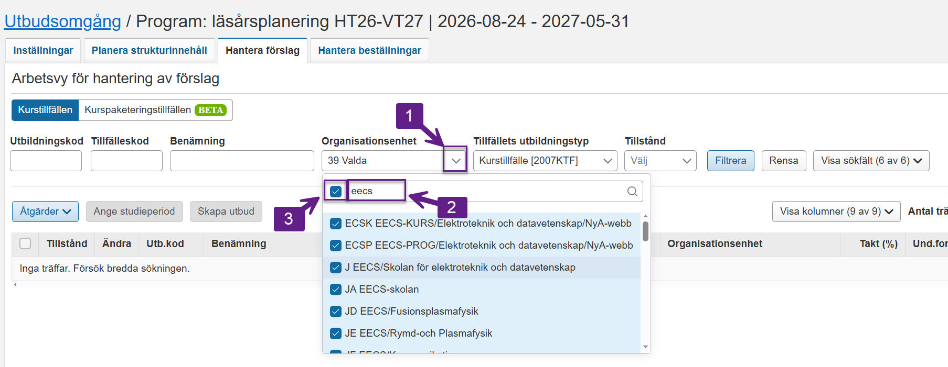Open the Planera strukturinnehåll tab

click(149, 51)
